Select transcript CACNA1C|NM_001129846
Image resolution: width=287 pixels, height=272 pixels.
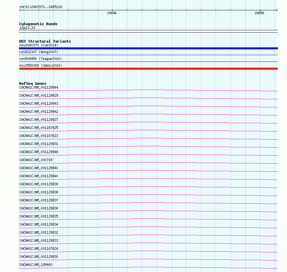click(39, 152)
